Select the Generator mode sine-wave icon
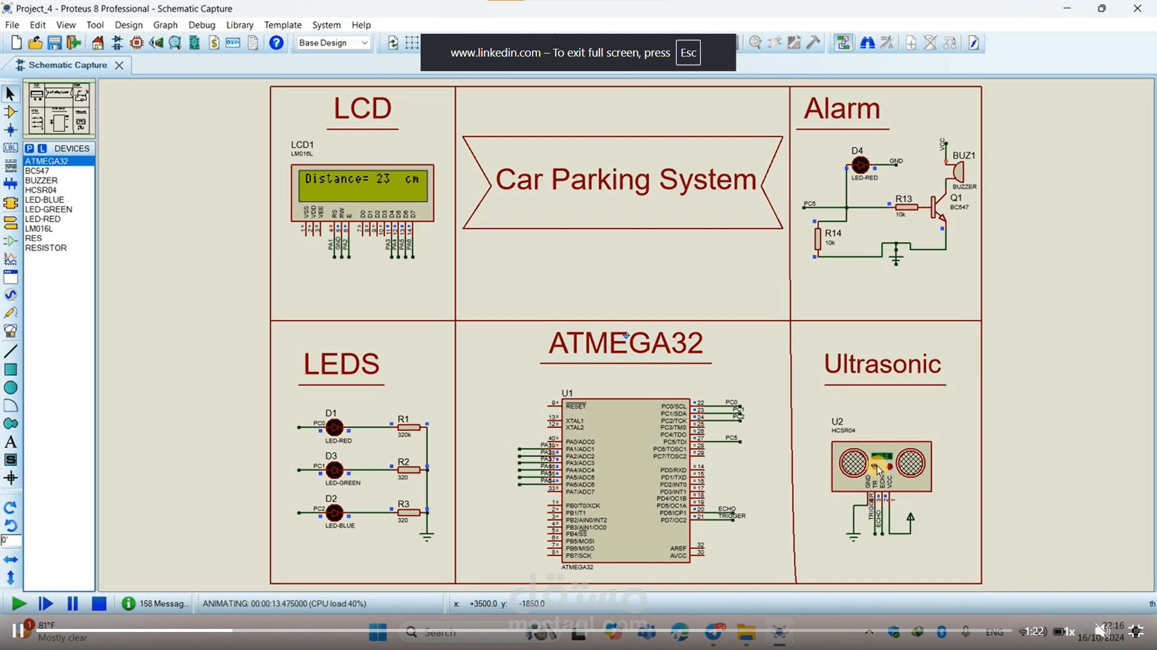Image resolution: width=1157 pixels, height=650 pixels. (10, 294)
